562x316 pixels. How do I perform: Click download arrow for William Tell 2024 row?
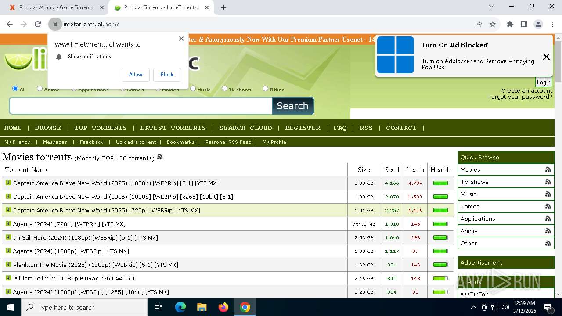pos(8,278)
